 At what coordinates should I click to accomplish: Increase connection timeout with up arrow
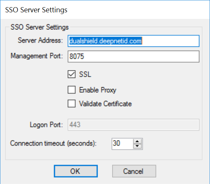(x=137, y=141)
